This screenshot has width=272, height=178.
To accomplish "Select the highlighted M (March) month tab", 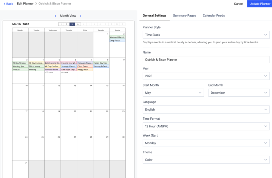I will [72, 24].
